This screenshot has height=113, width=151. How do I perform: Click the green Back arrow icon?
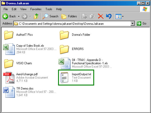5,16
